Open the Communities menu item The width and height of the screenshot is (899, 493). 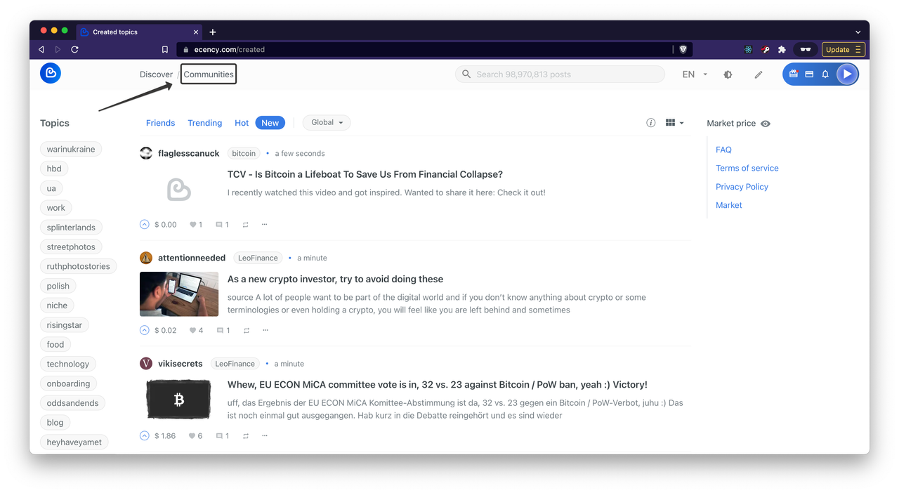coord(208,74)
